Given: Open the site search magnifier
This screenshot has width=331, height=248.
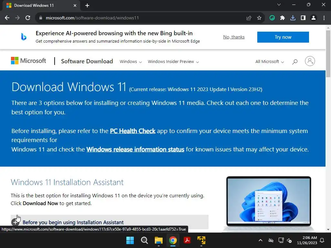Looking at the screenshot, I should pyautogui.click(x=295, y=62).
